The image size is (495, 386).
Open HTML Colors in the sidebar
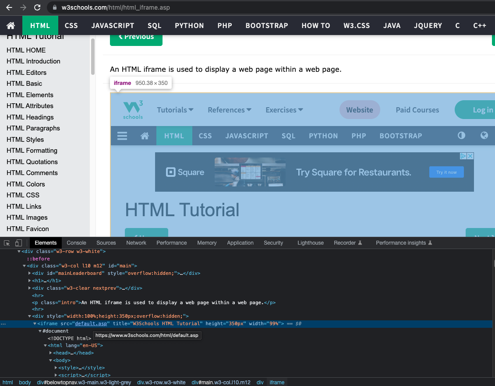pos(26,184)
